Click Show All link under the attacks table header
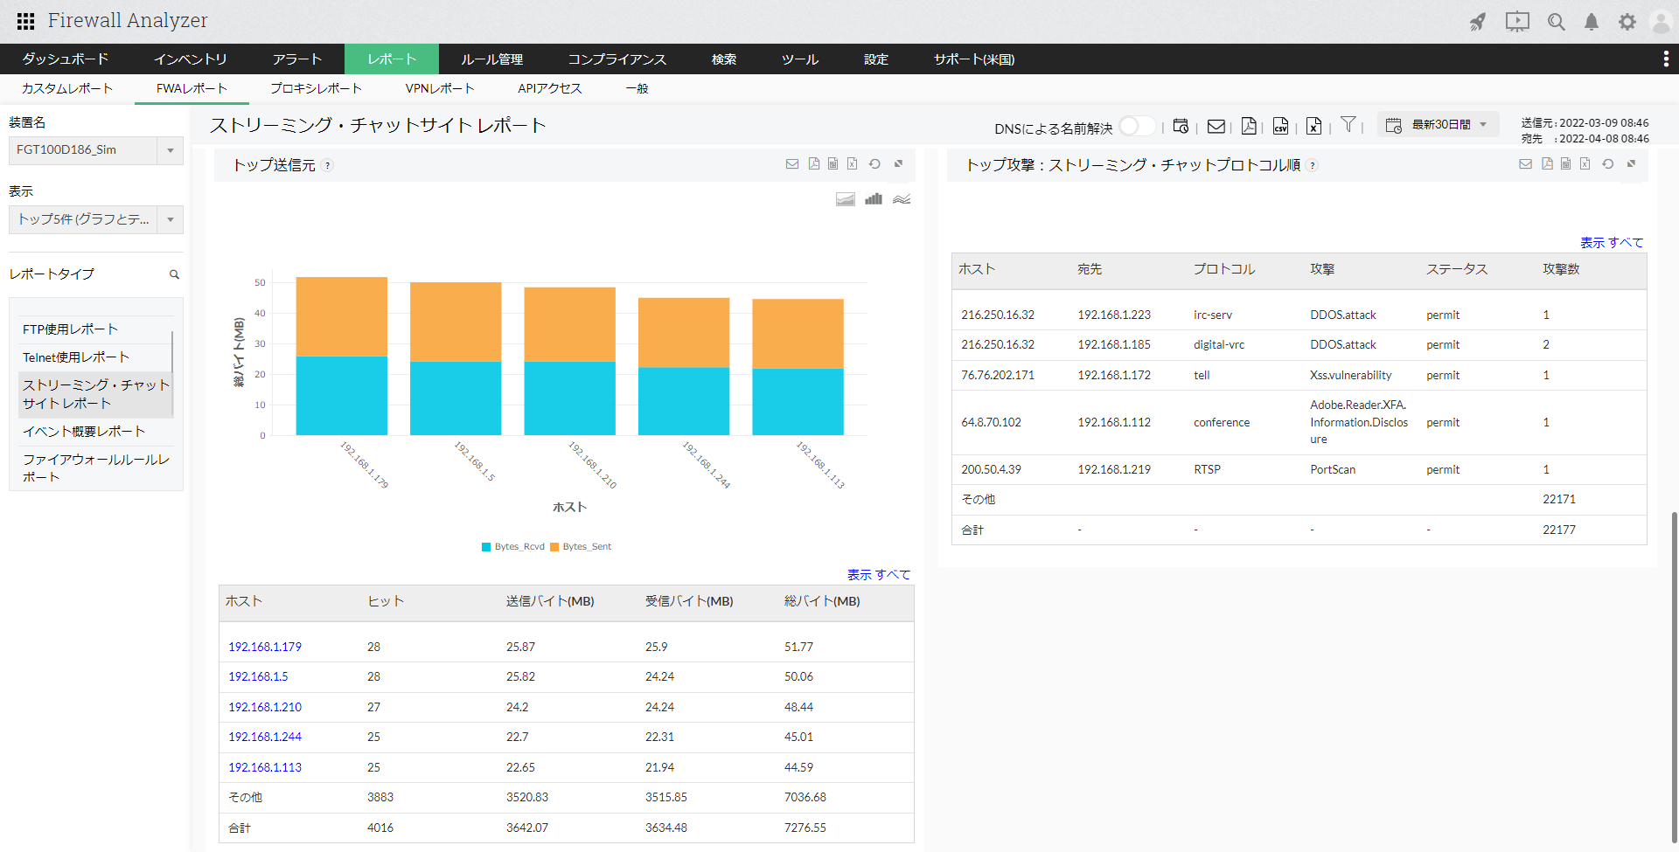Viewport: 1679px width, 852px height. (x=1611, y=243)
